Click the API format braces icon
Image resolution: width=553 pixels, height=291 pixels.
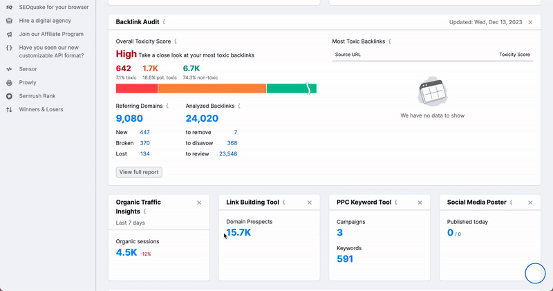9,48
